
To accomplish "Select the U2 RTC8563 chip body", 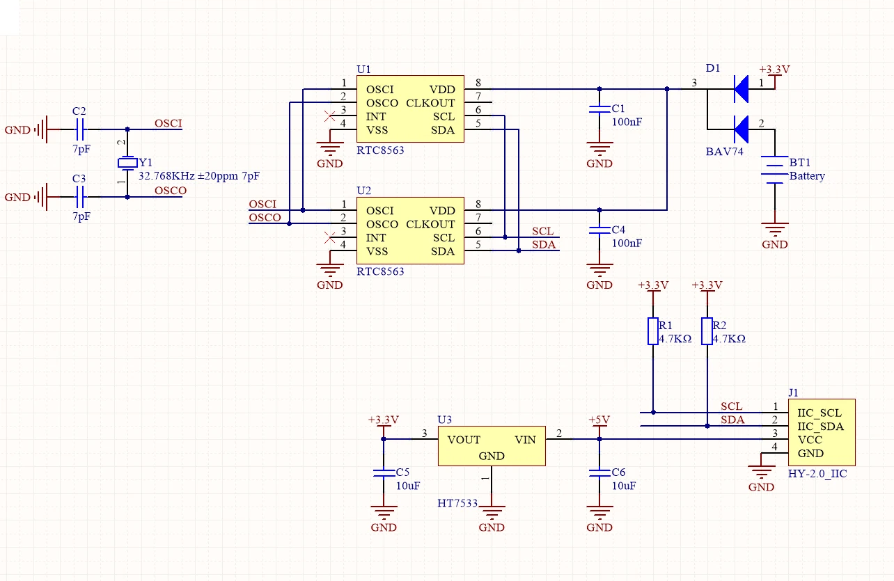I will click(410, 230).
